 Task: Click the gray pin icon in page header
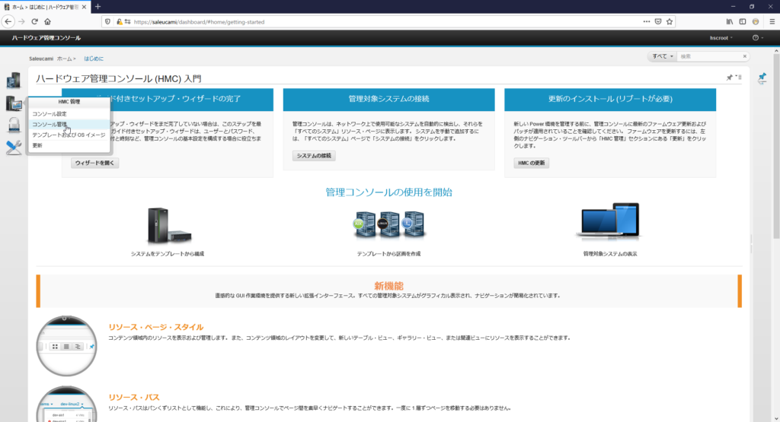coord(729,78)
